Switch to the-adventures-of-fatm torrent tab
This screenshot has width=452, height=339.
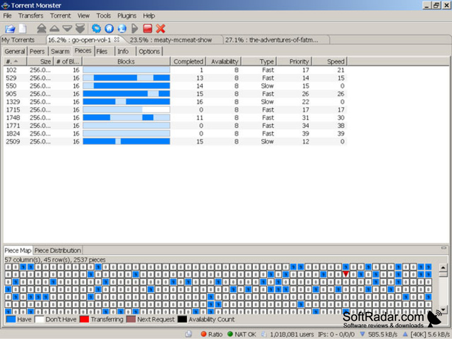pos(272,40)
